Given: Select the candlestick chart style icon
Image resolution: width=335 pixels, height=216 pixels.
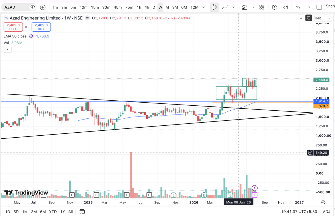Looking at the screenshot, I should pos(214,7).
